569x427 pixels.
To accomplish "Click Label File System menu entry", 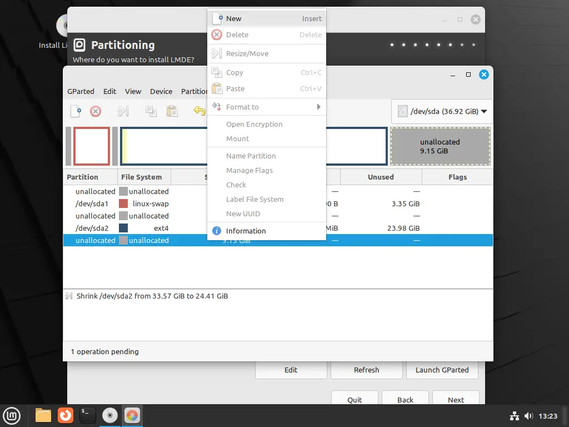I will tap(267, 200).
